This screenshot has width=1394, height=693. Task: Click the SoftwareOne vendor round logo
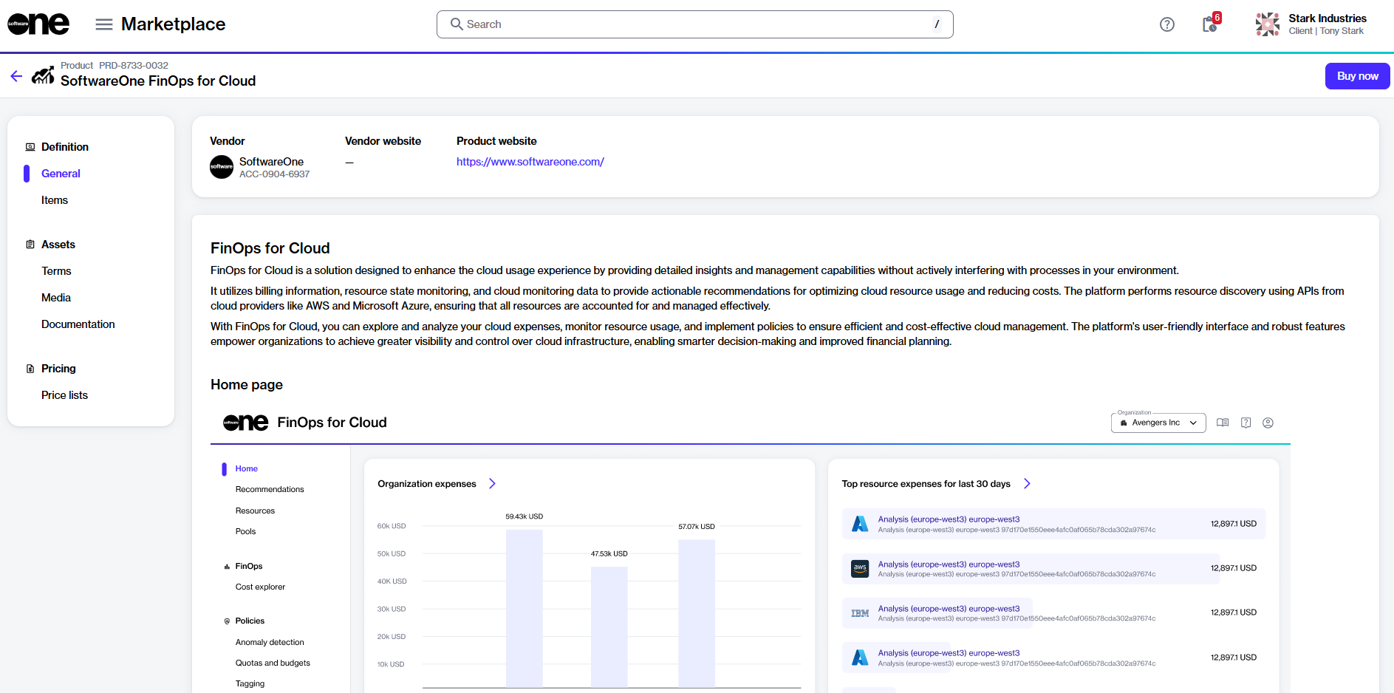point(222,167)
